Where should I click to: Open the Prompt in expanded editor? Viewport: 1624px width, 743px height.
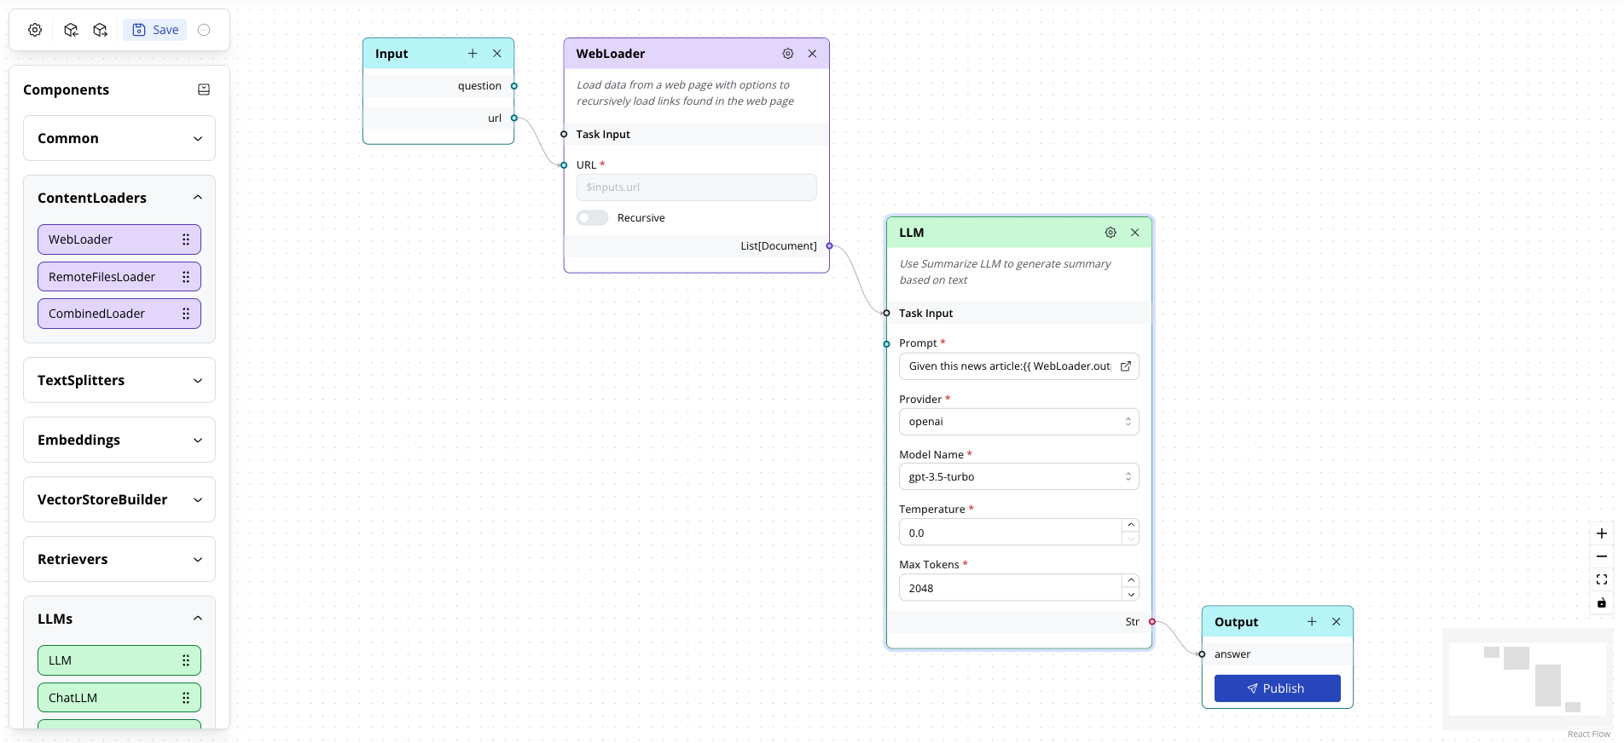tap(1126, 366)
